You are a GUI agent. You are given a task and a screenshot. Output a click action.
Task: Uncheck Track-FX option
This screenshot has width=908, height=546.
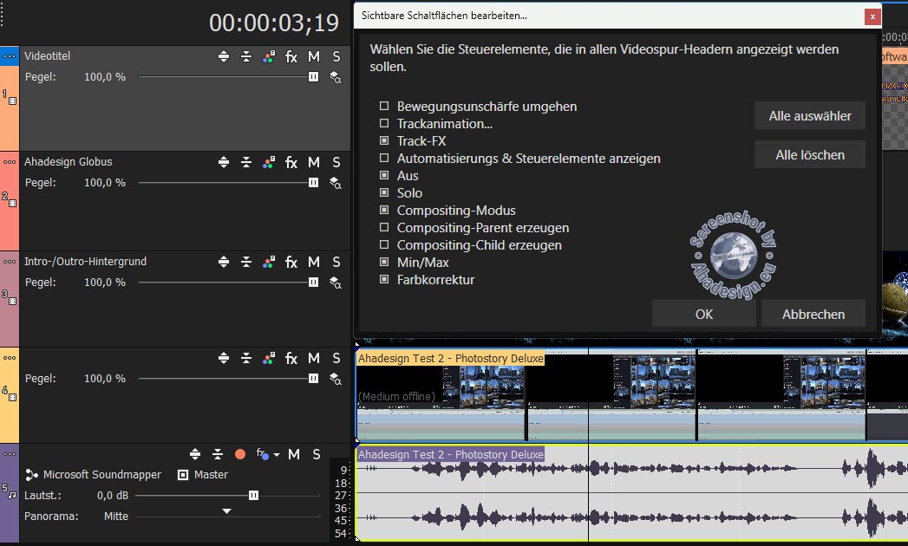tap(384, 140)
